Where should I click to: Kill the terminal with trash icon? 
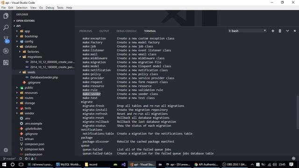[x=280, y=31]
